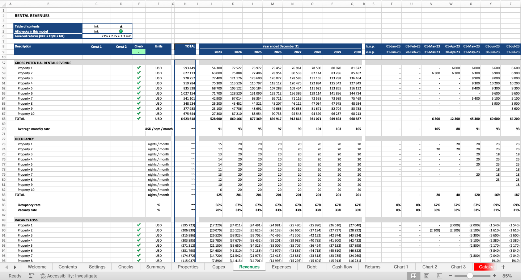The image size is (521, 280).
Task: Select the Revenues sheet tab
Action: click(x=249, y=267)
